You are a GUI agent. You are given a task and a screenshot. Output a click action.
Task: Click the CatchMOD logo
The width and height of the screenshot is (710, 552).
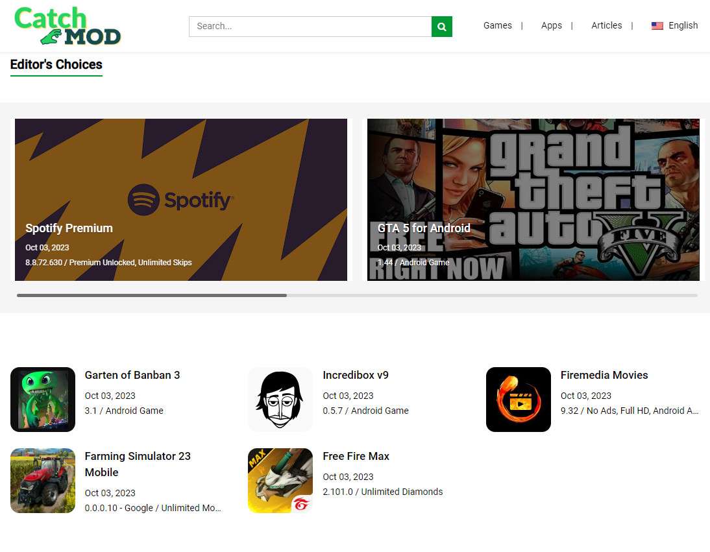point(67,26)
